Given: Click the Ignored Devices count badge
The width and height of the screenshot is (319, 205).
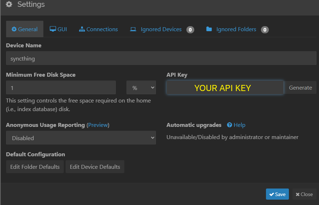Looking at the screenshot, I should (190, 30).
